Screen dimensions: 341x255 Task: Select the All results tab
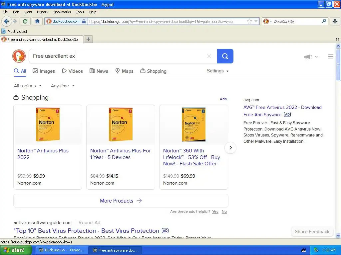tap(20, 71)
